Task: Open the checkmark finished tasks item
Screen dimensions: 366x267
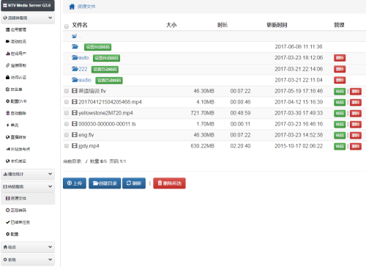Action: click(x=18, y=222)
